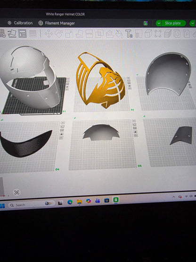This screenshot has width=196, height=262.
Task: Click the page icon with letter P
Action: pyautogui.click(x=187, y=34)
